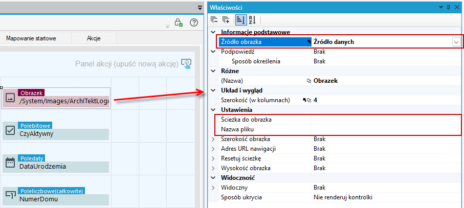The width and height of the screenshot is (464, 208).
Task: Open the help question mark icon
Action: click(194, 22)
